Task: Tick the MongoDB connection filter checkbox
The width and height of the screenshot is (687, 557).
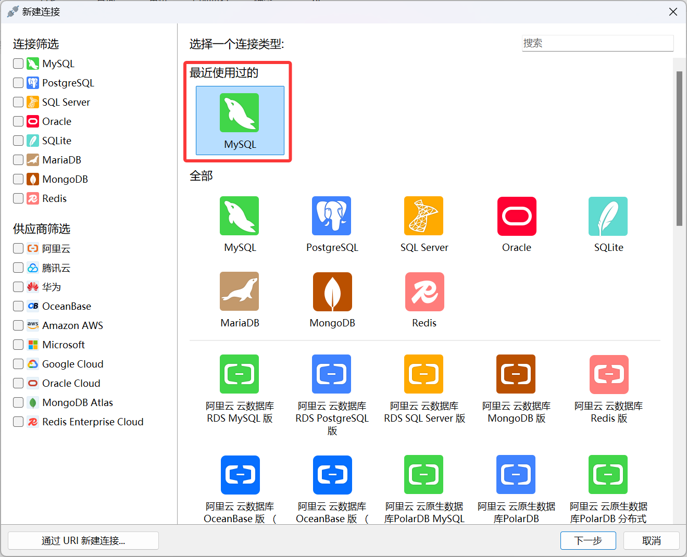Action: (18, 179)
